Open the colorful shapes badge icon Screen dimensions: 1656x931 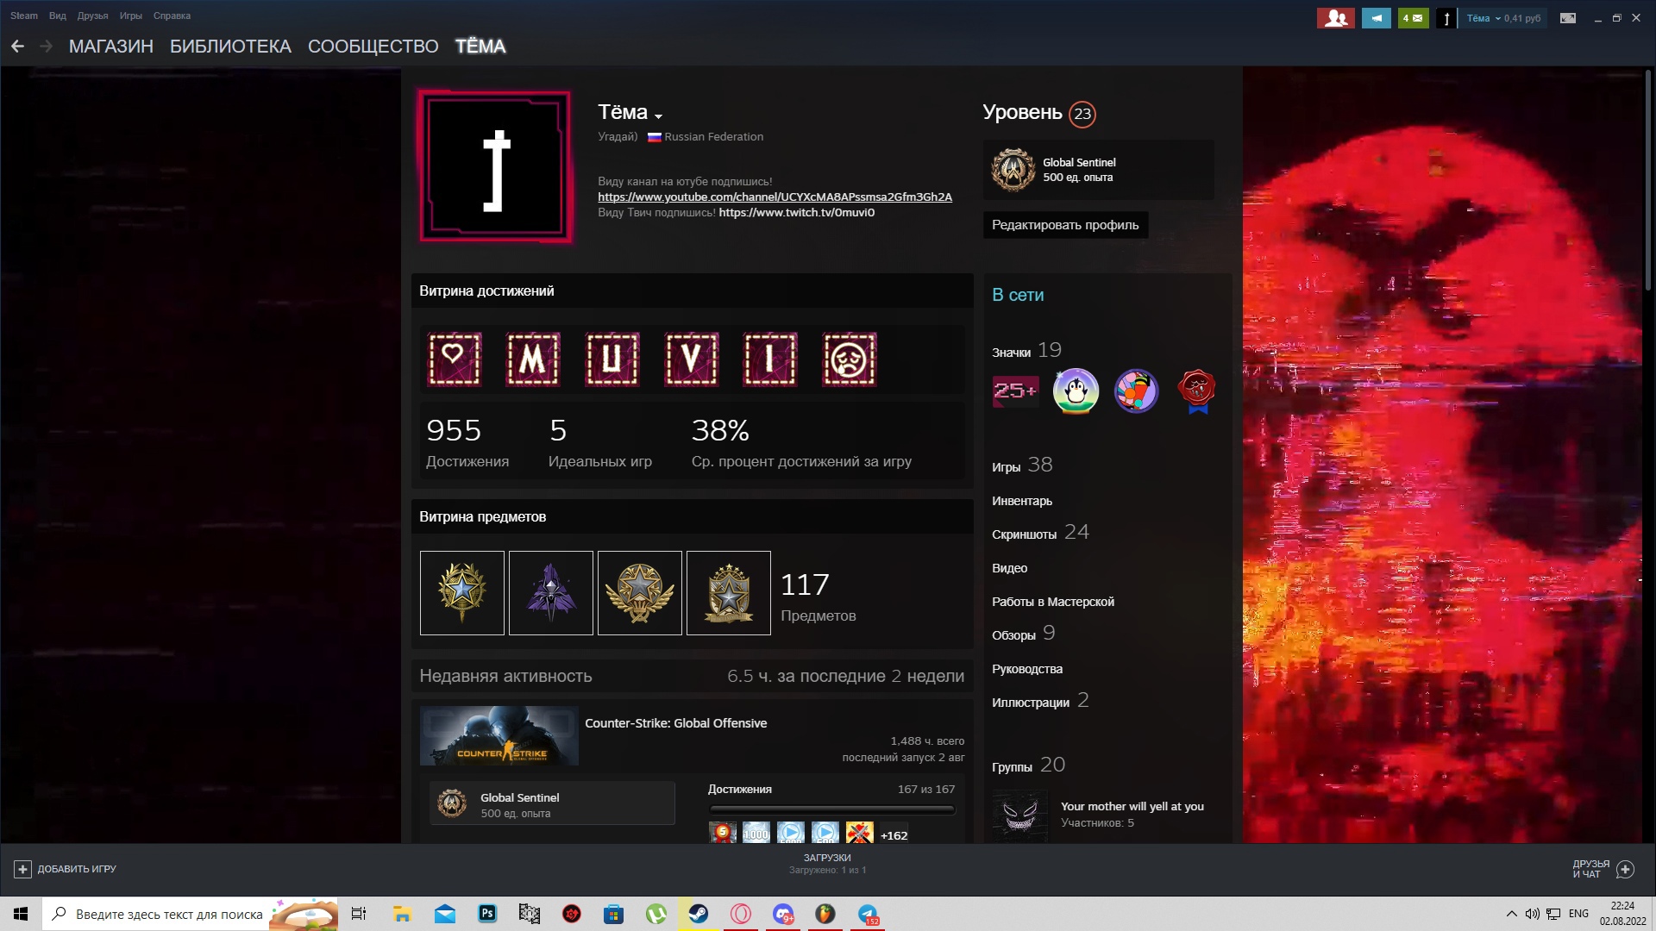pyautogui.click(x=1136, y=391)
